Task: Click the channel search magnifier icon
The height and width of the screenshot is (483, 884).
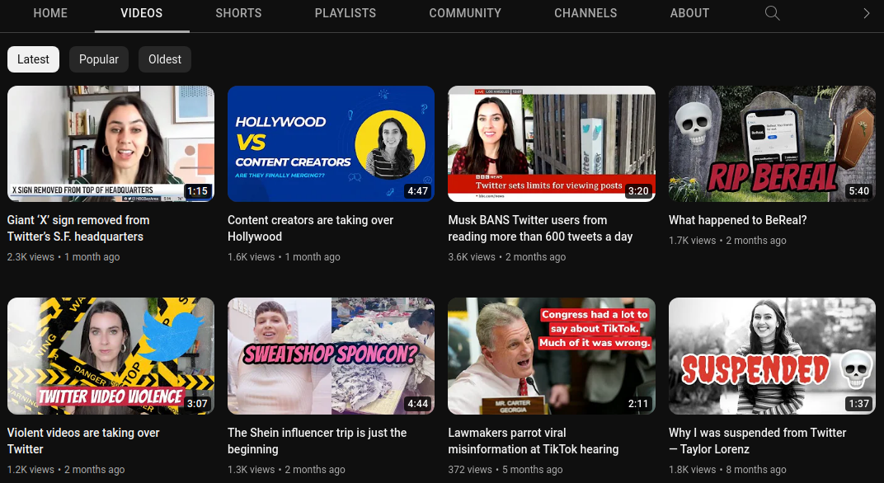Action: pyautogui.click(x=772, y=13)
